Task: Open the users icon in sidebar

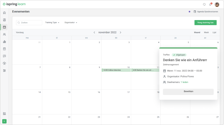Action: [x=4, y=34]
